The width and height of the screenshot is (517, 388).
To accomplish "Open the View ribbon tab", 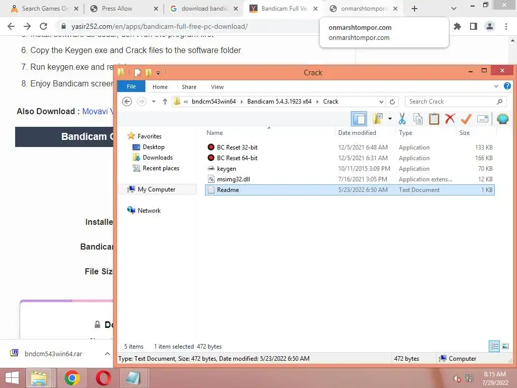I will (217, 87).
